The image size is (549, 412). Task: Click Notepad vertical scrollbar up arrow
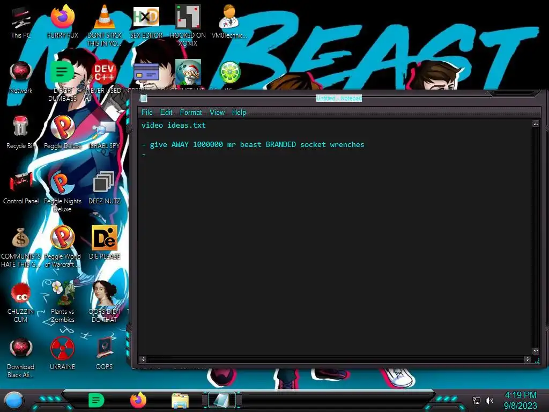tap(536, 124)
